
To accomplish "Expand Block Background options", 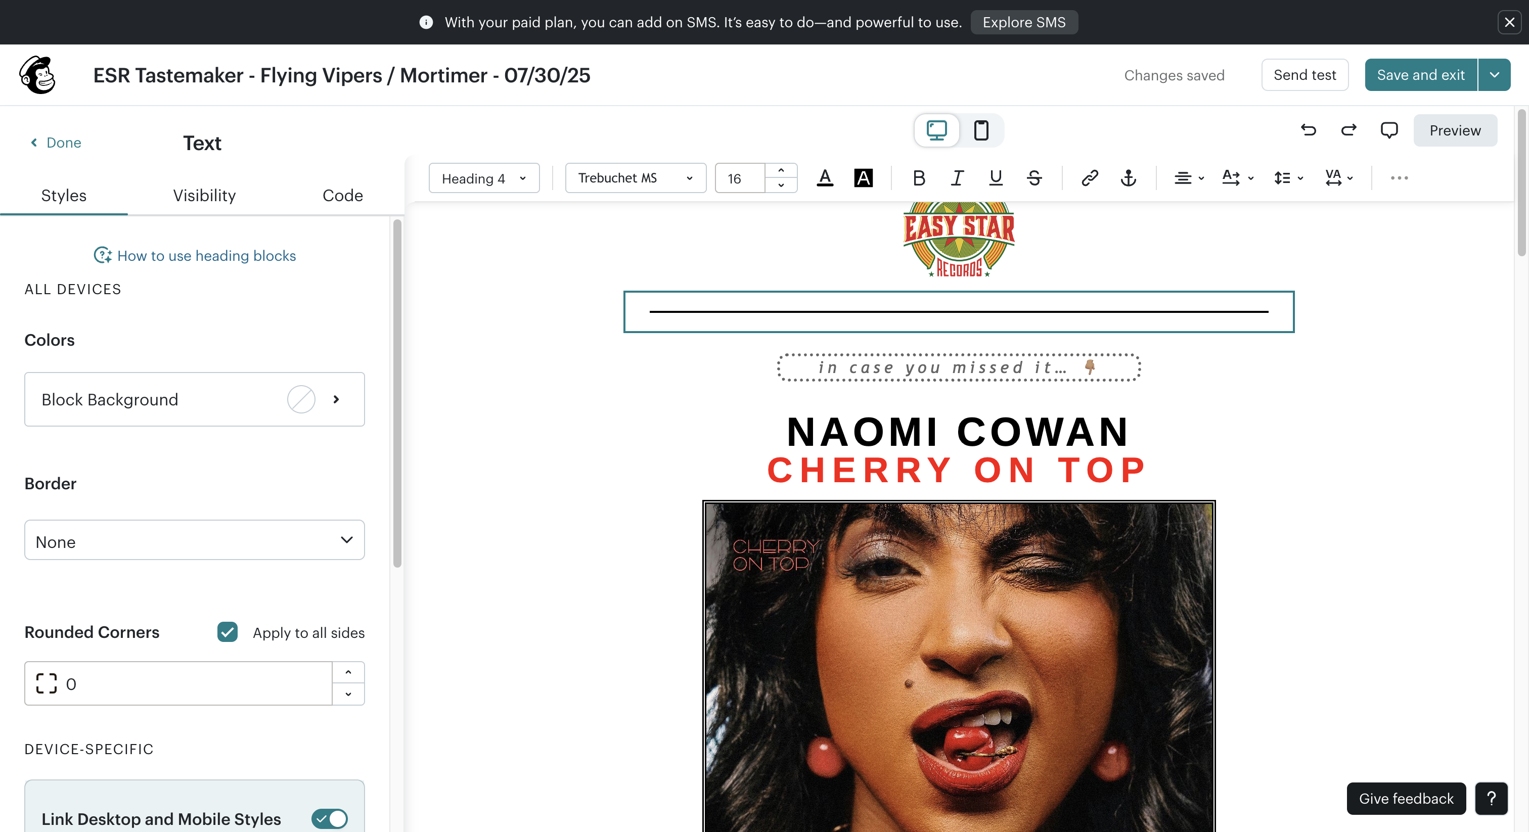I will click(336, 399).
